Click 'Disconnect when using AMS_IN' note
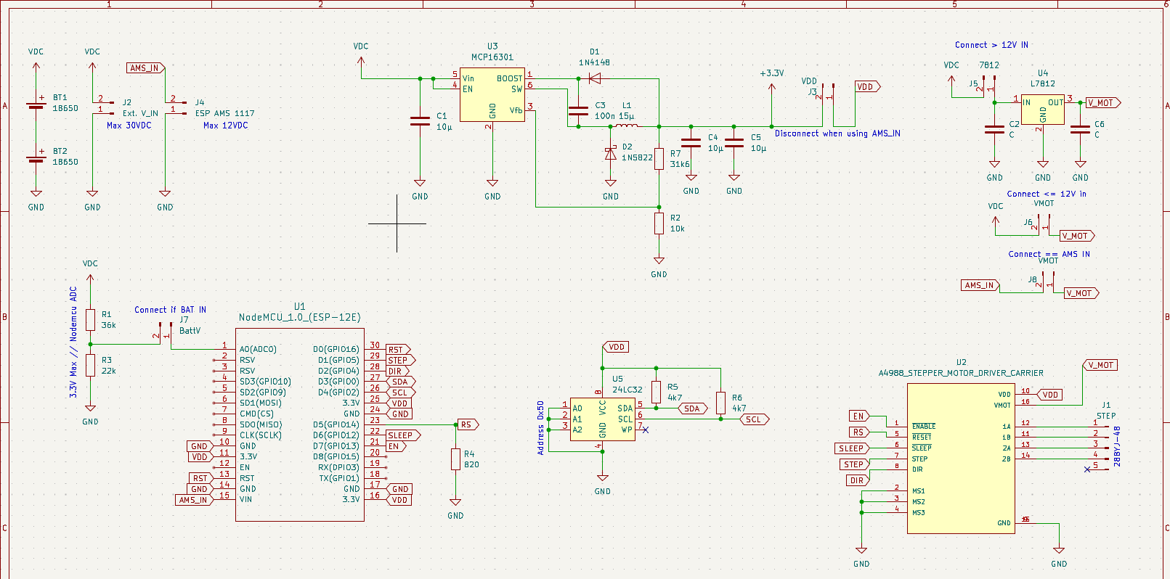 pyautogui.click(x=837, y=134)
